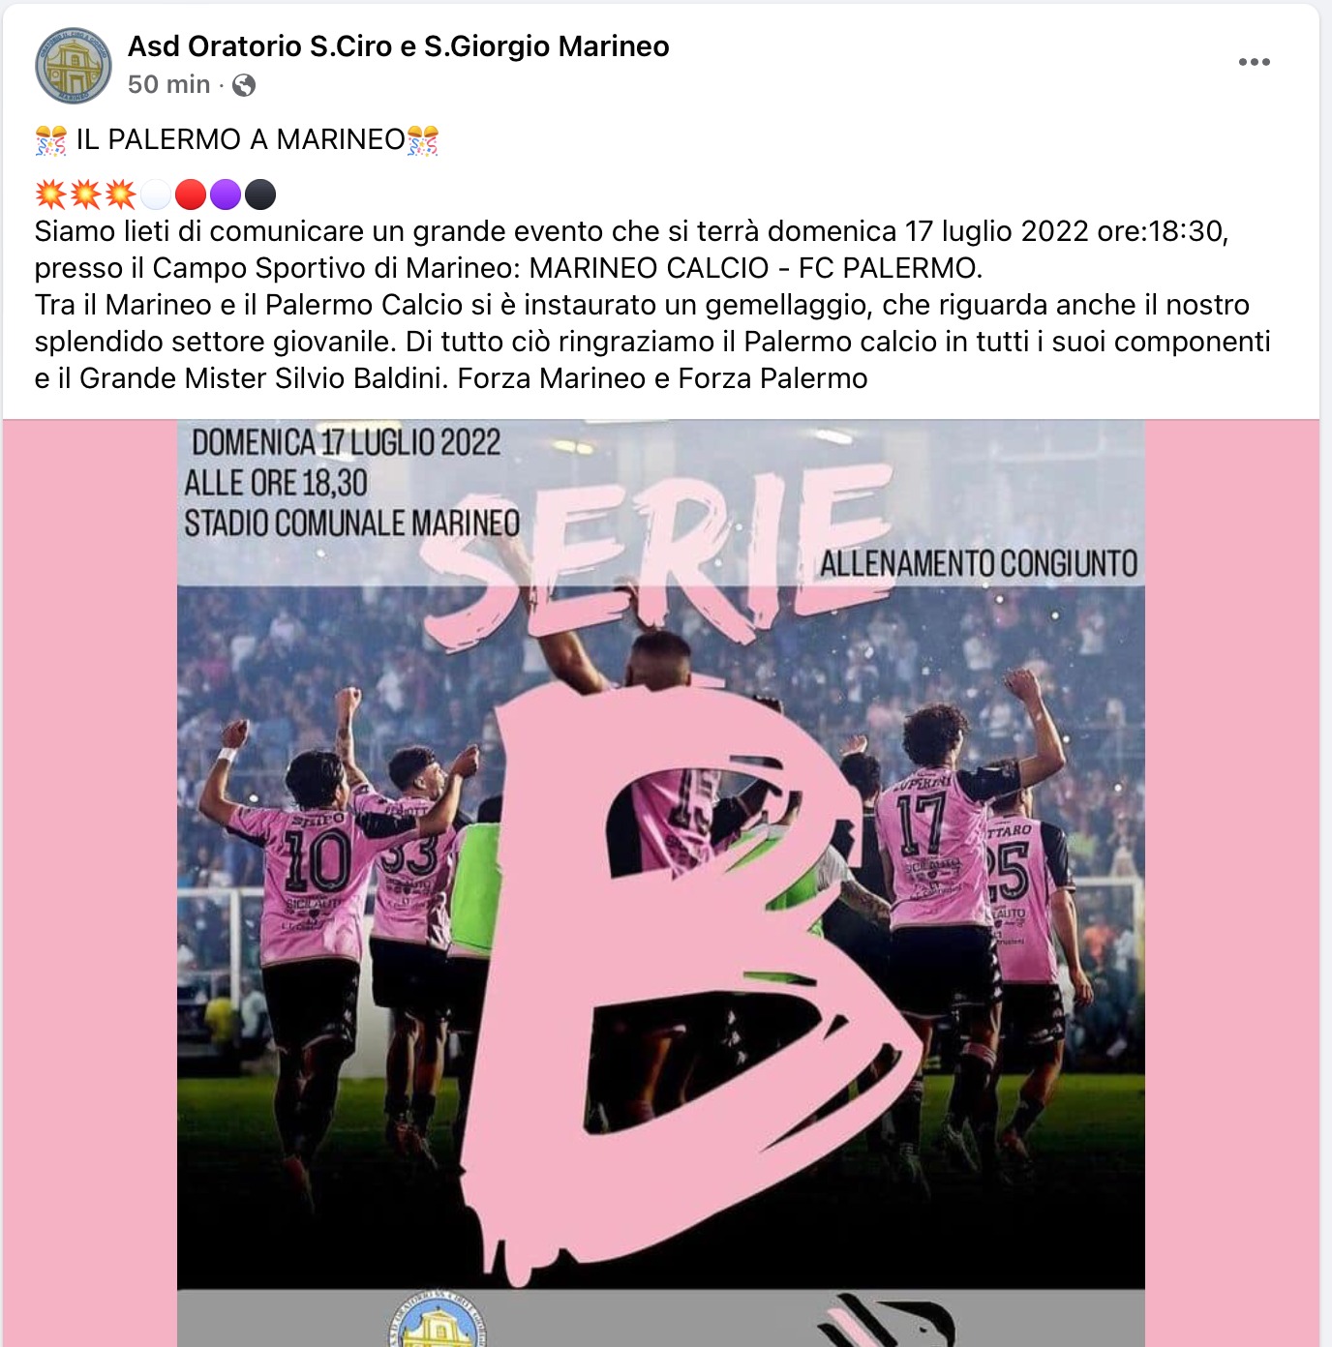Click the Asd Oratorio page profile picture

point(74,66)
